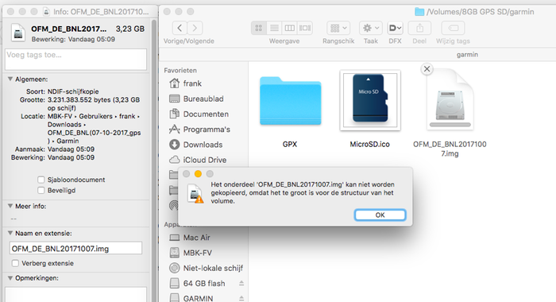The width and height of the screenshot is (556, 302).
Task: Click the Favorieten sidebar heading
Action: point(180,70)
